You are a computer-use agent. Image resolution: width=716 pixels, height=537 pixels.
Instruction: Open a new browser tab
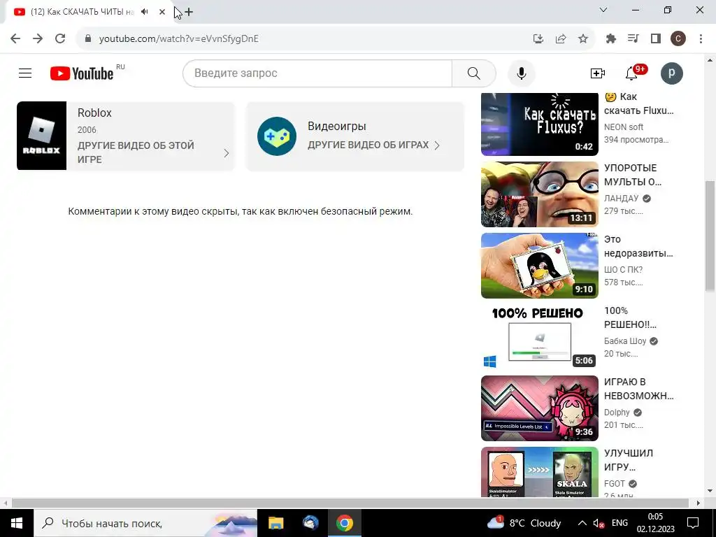[x=189, y=12]
